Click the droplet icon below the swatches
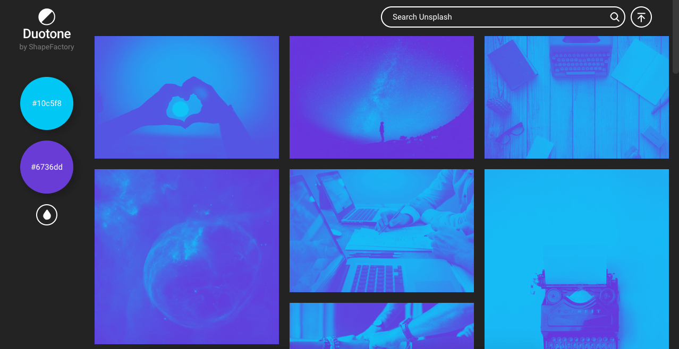 click(47, 215)
